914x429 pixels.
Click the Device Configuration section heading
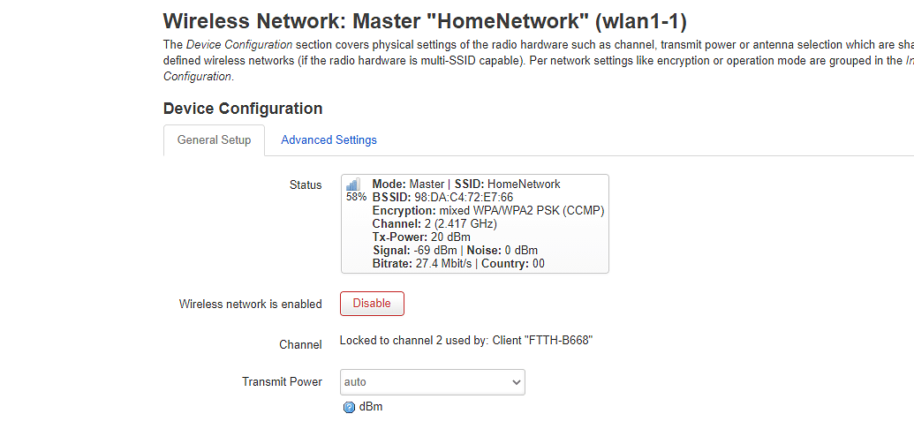[243, 109]
